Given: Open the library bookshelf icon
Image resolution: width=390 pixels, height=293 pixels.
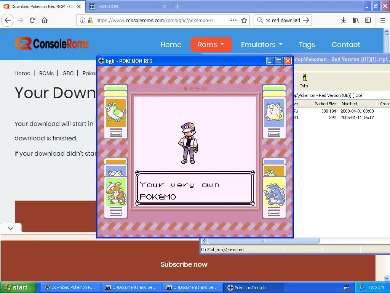Looking at the screenshot, I should coord(356,20).
